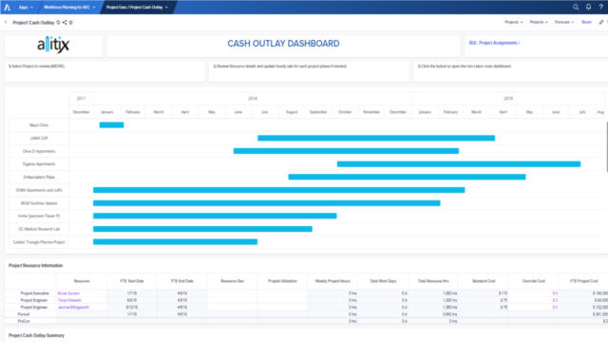Click the Project Utilization column header
608x342 pixels.
(x=282, y=281)
